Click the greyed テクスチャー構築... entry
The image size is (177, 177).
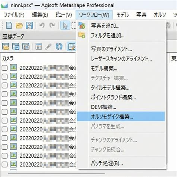pos(121,78)
